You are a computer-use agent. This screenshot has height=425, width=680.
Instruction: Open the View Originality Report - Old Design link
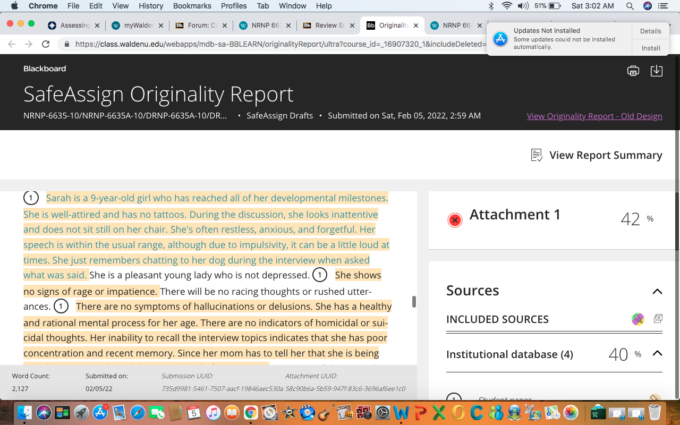(x=594, y=116)
